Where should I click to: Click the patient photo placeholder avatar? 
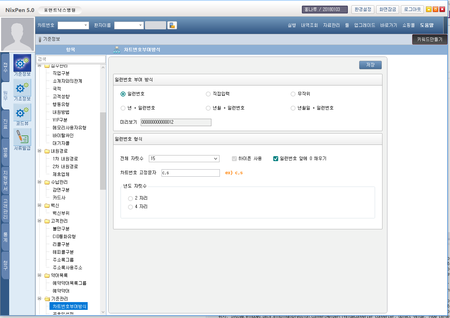18,35
